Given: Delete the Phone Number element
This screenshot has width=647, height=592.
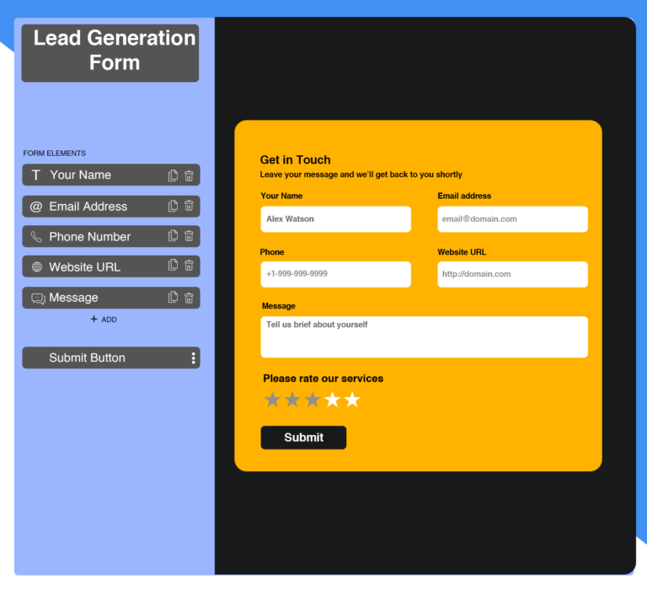Looking at the screenshot, I should [189, 236].
